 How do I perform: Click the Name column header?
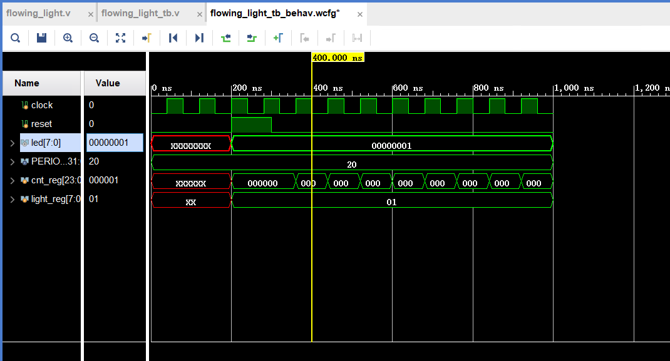[x=41, y=83]
